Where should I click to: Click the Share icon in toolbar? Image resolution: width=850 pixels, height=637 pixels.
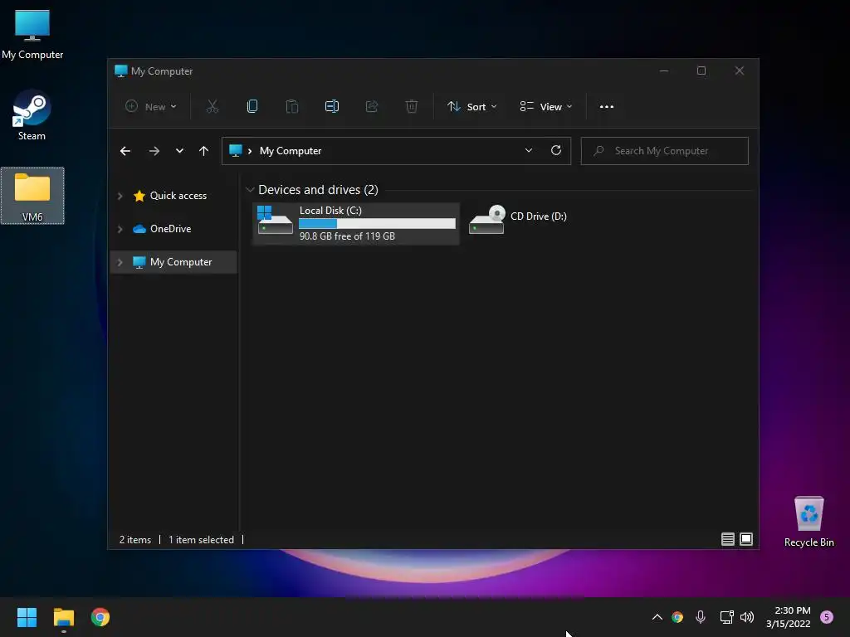[372, 107]
